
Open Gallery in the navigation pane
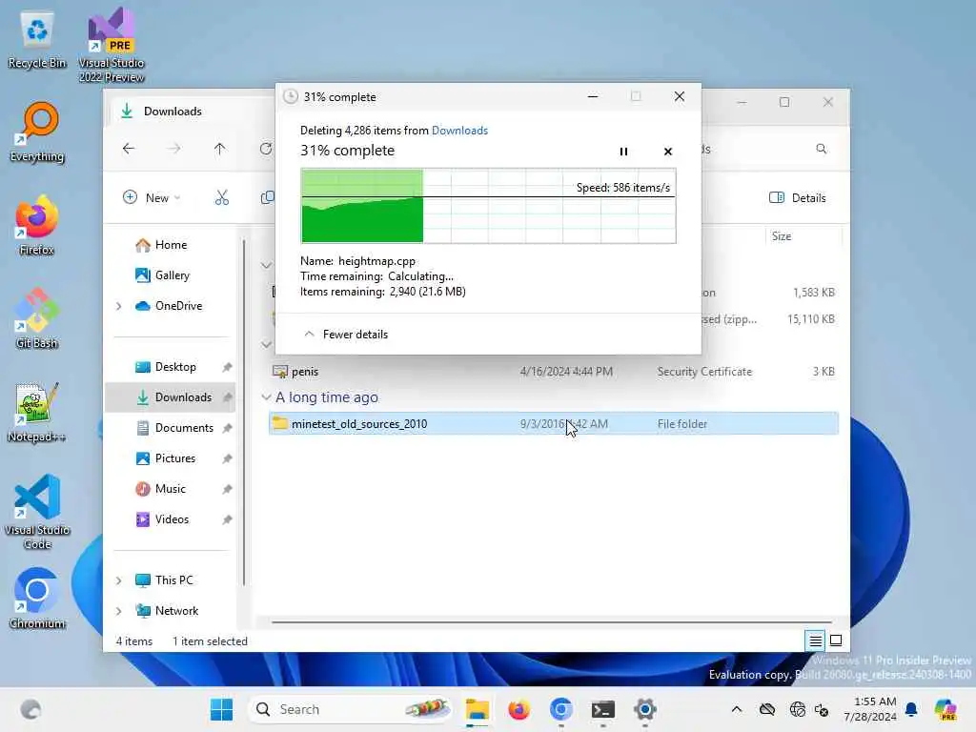tap(162, 275)
